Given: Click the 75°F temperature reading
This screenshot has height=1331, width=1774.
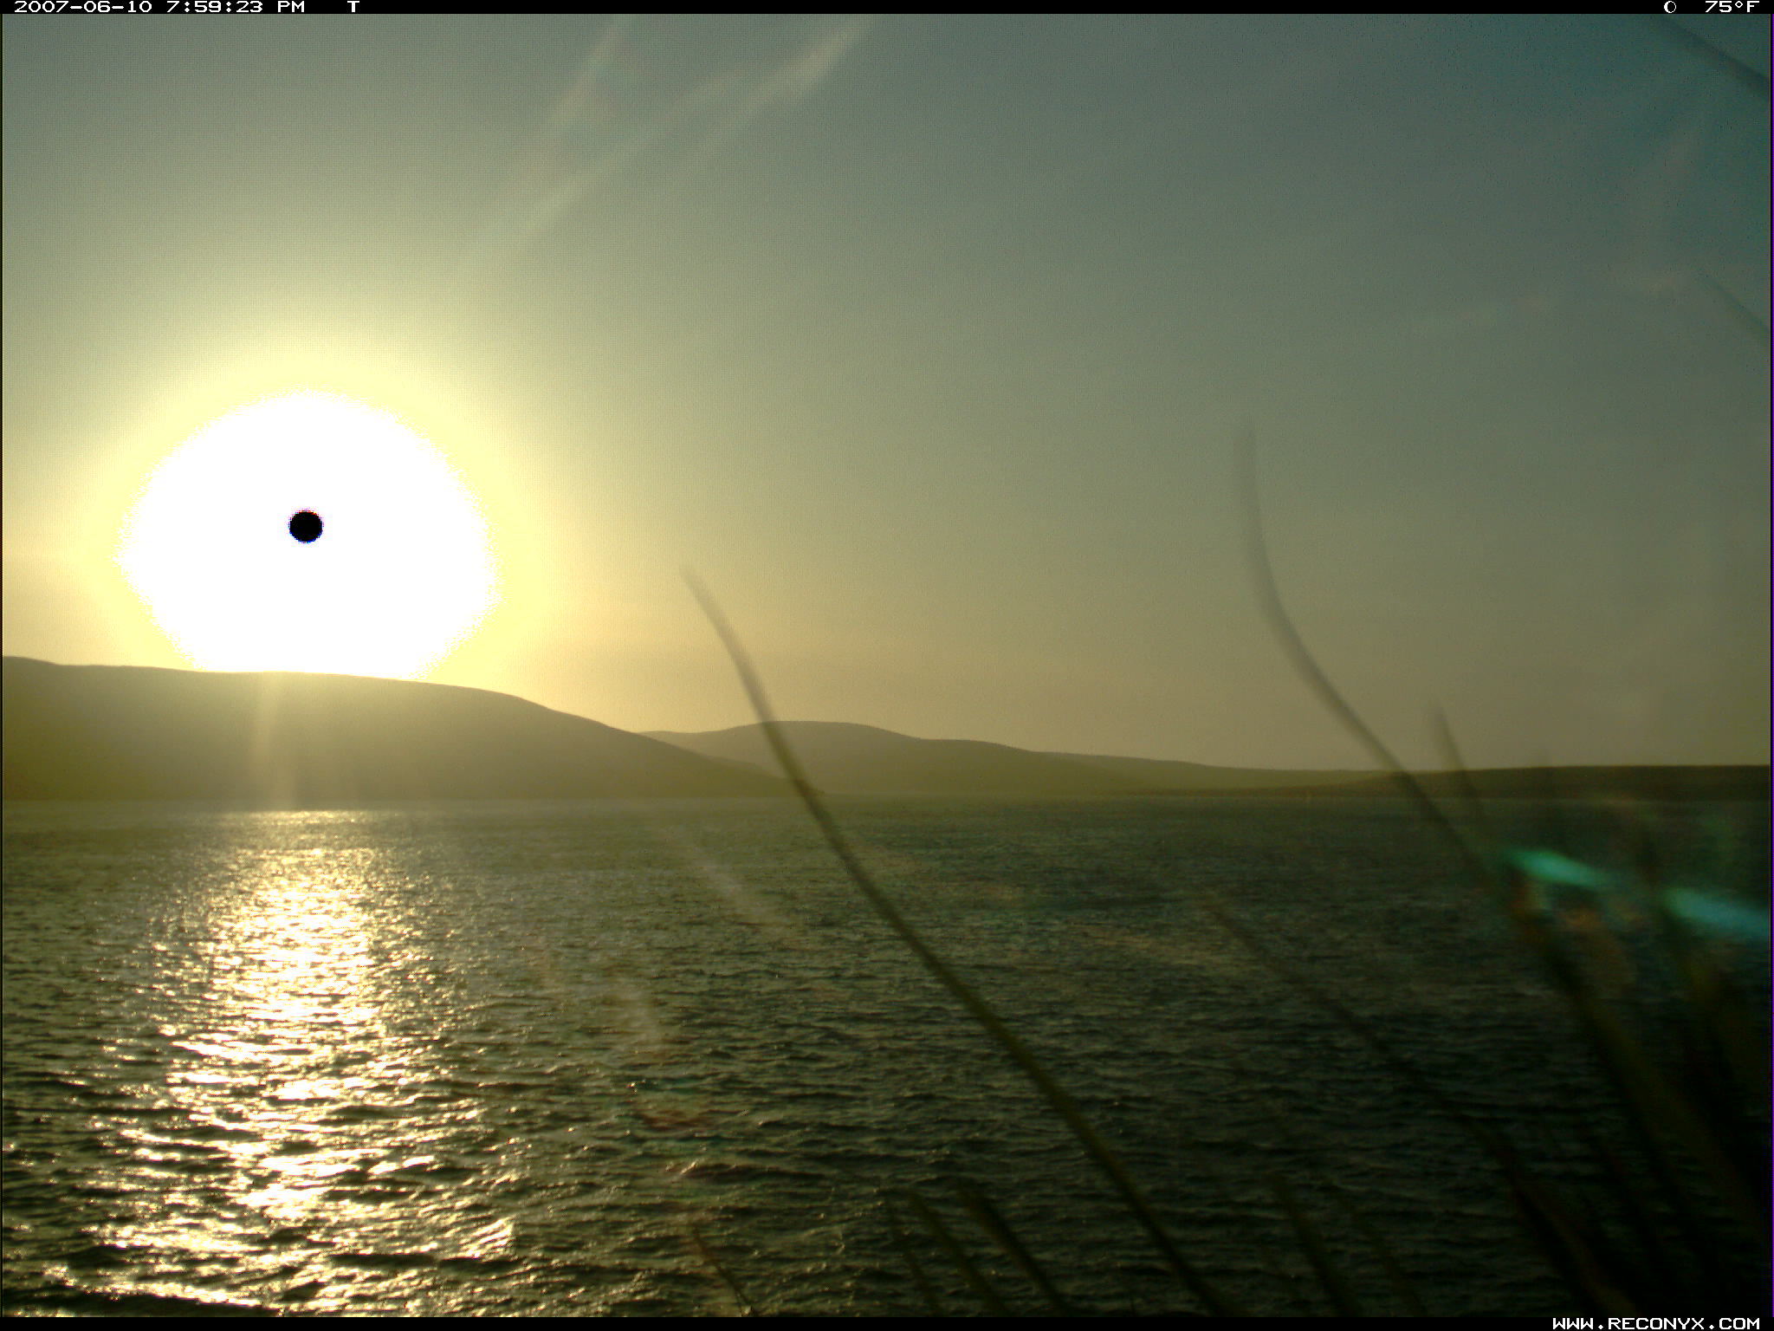Looking at the screenshot, I should [1731, 7].
